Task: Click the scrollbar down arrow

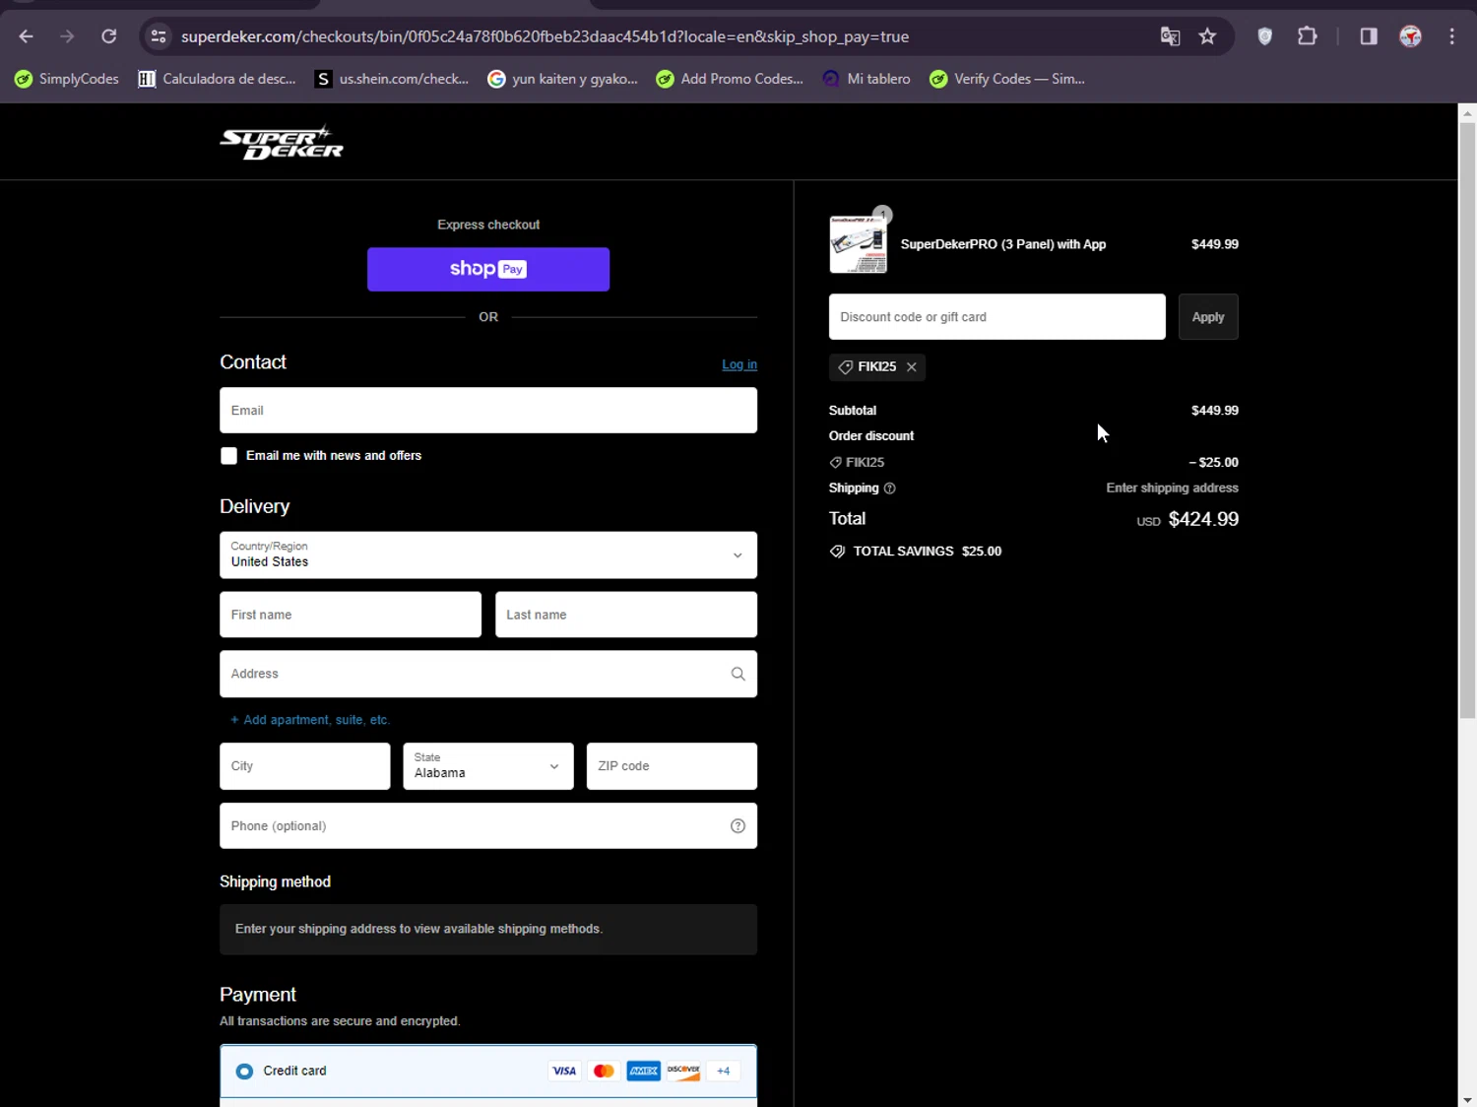Action: (1467, 1098)
